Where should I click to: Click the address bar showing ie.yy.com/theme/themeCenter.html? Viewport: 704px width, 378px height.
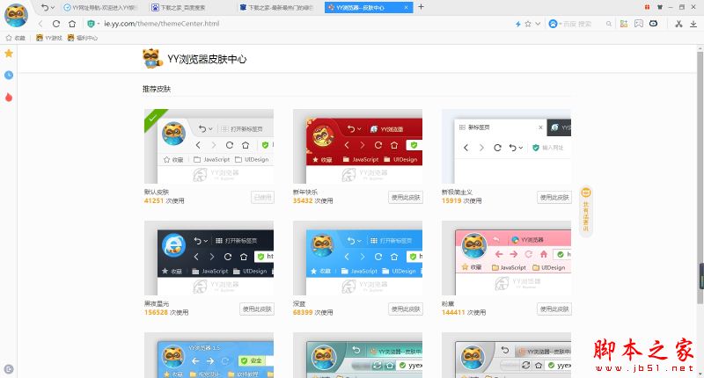[x=162, y=24]
